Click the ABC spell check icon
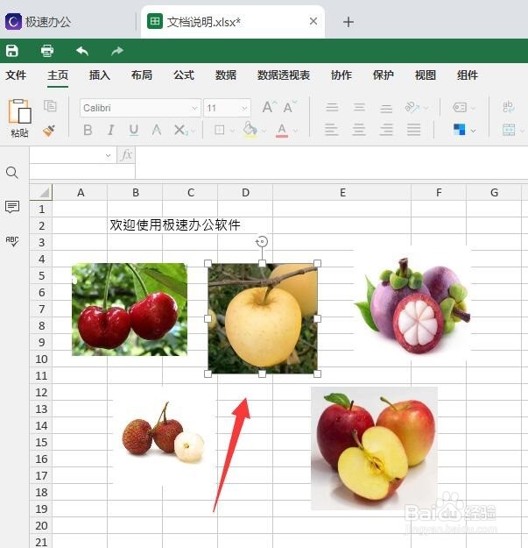This screenshot has width=528, height=548. (12, 241)
